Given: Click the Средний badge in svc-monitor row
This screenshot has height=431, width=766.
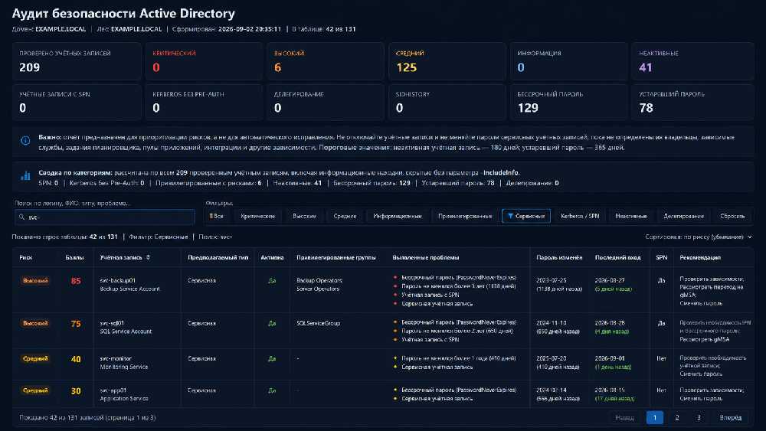Looking at the screenshot, I should (x=35, y=359).
